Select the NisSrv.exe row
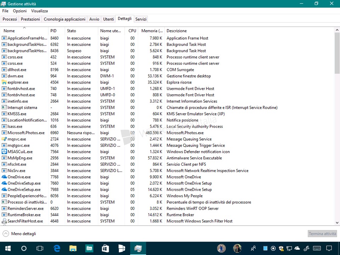340x255 pixels. tap(167, 171)
